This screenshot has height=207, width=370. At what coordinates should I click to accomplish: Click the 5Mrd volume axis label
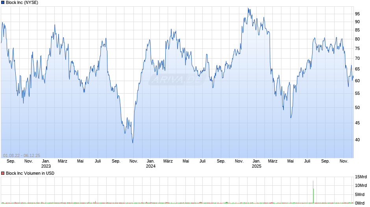360,194
